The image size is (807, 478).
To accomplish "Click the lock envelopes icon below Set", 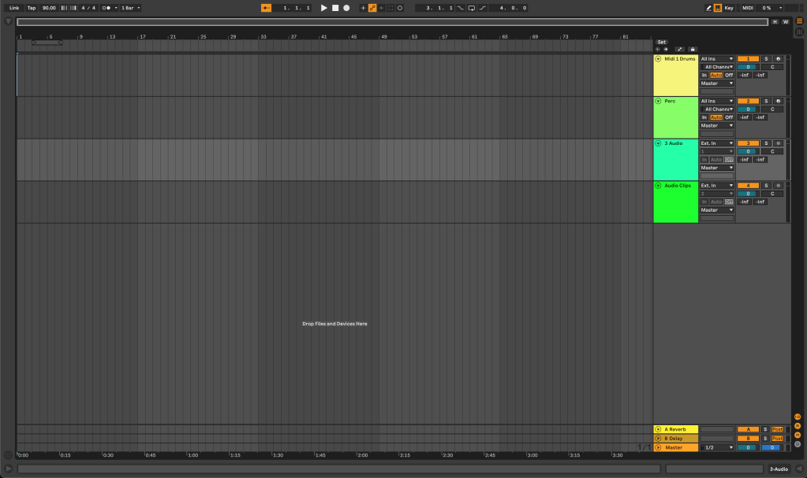I will coord(693,49).
